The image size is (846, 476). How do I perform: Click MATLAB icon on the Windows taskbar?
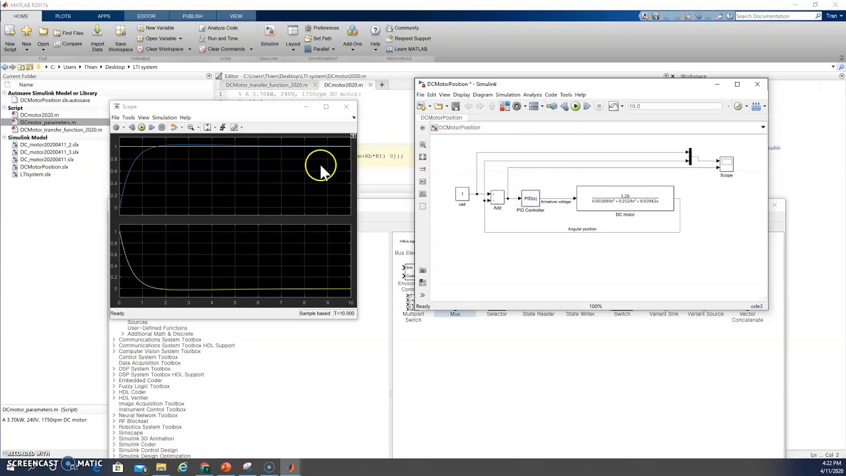click(291, 468)
